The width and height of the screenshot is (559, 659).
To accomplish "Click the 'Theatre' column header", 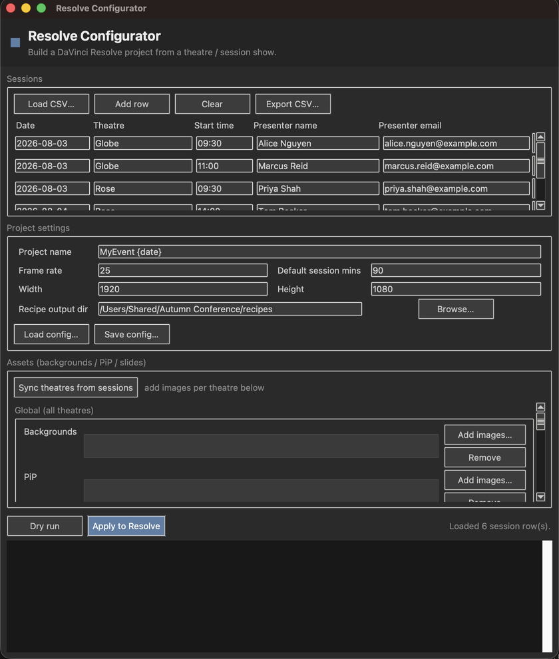I will 108,125.
